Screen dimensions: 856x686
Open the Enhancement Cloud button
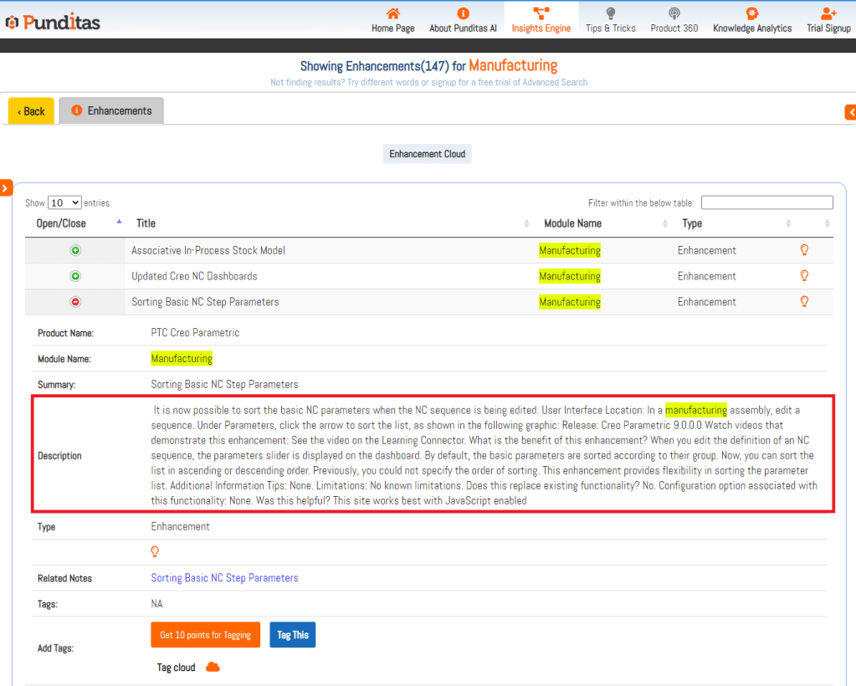pyautogui.click(x=427, y=154)
